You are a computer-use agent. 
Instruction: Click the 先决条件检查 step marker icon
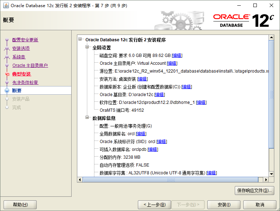point(7,82)
